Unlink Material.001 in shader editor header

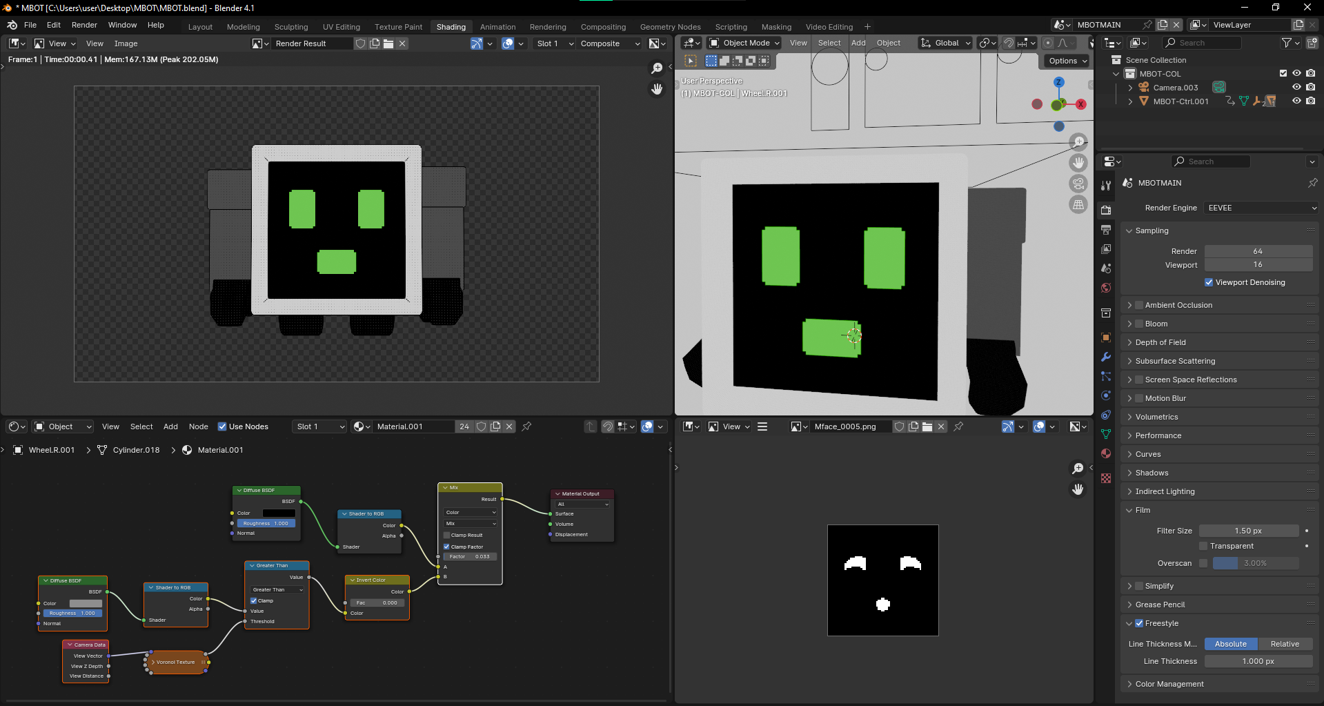pos(509,426)
